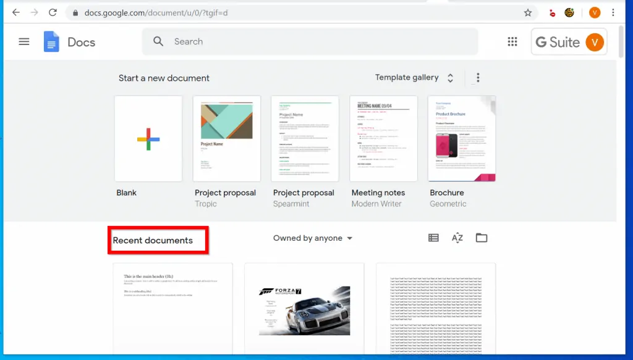Open the file picker folder icon
This screenshot has height=360, width=633.
482,237
